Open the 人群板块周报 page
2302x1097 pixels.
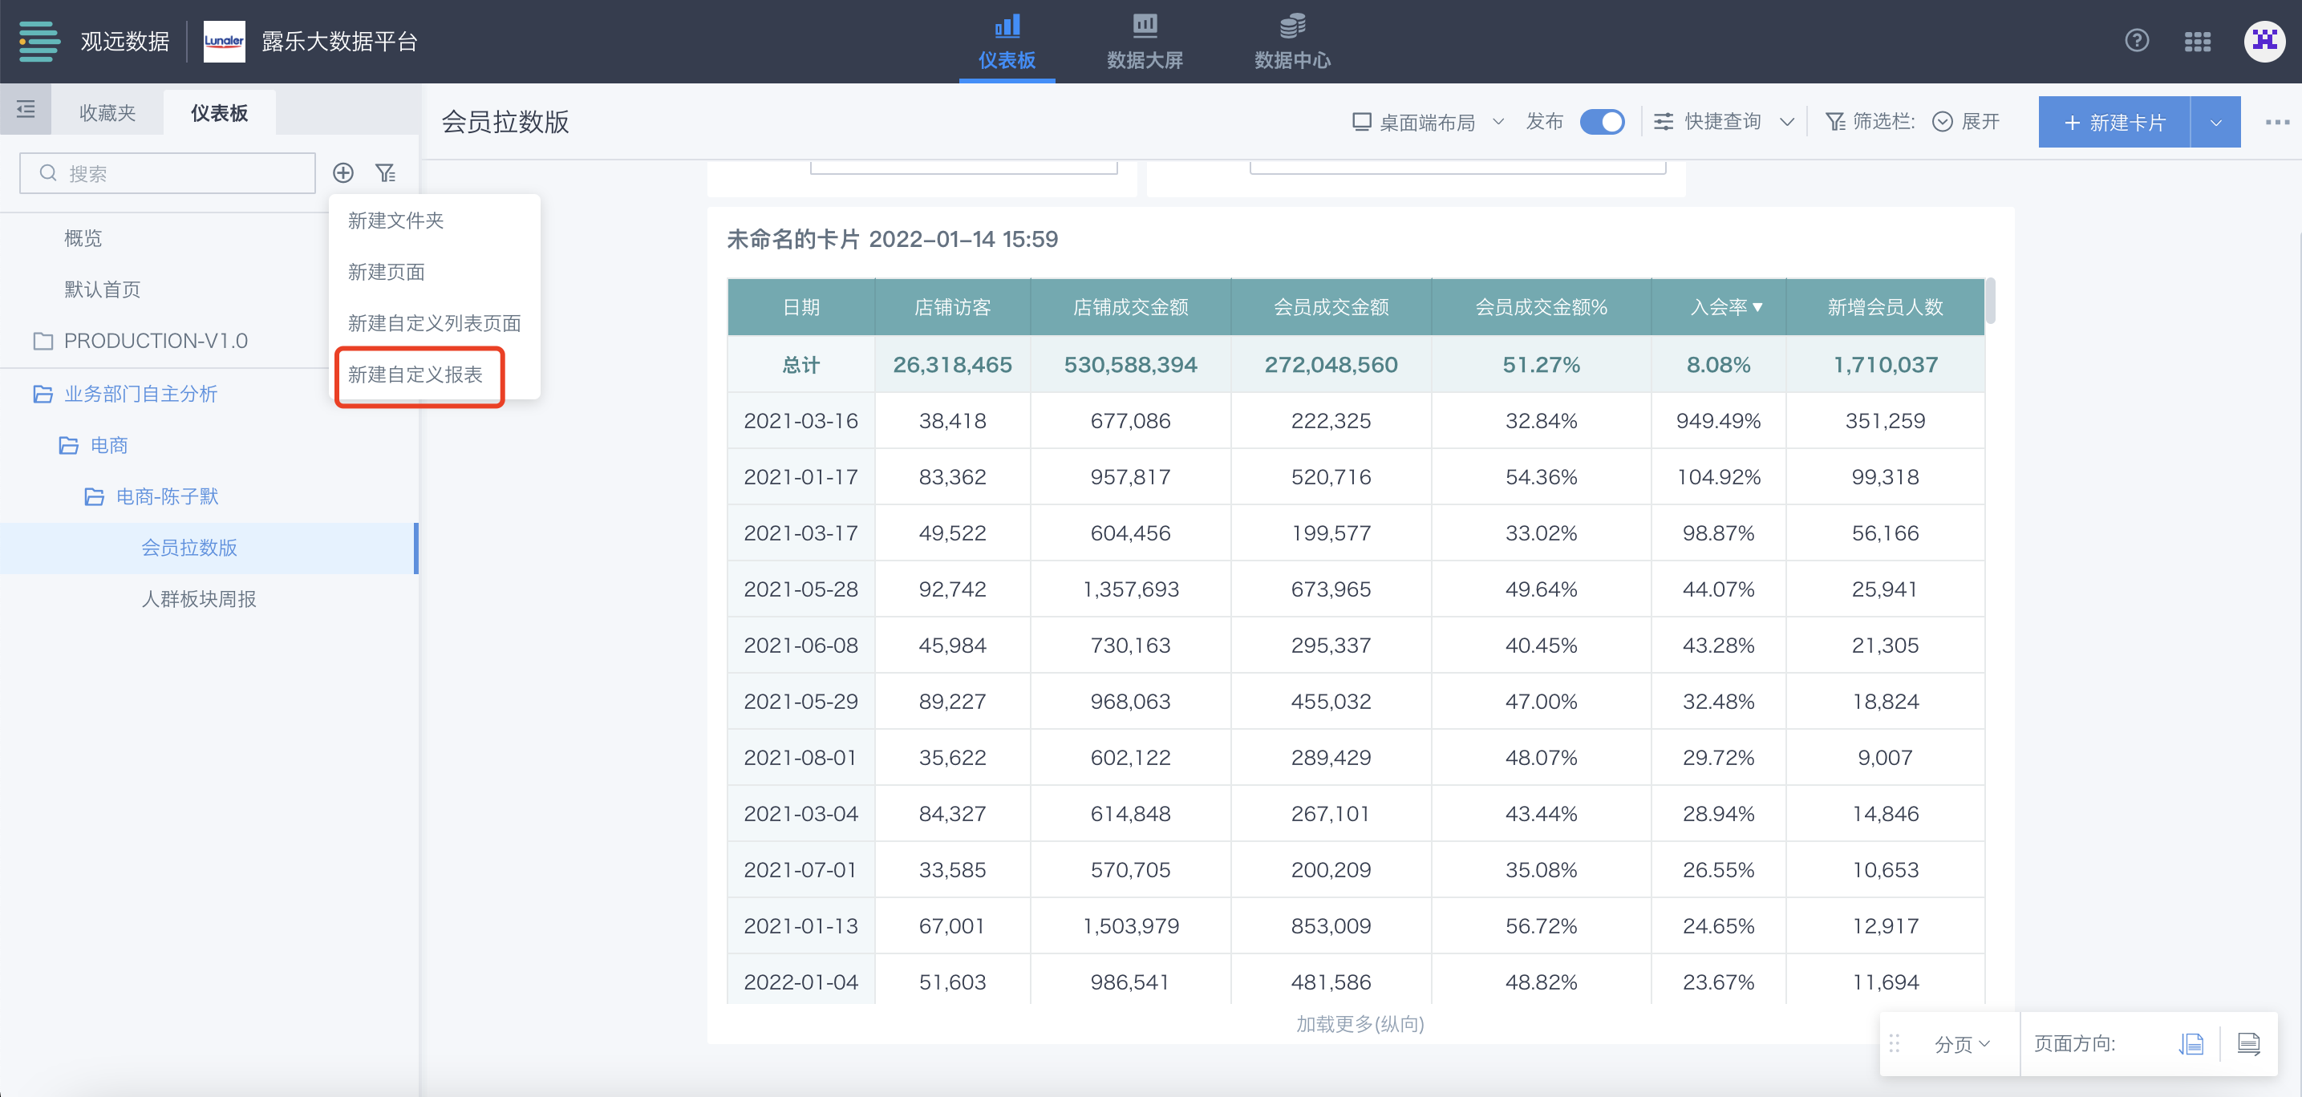tap(198, 599)
